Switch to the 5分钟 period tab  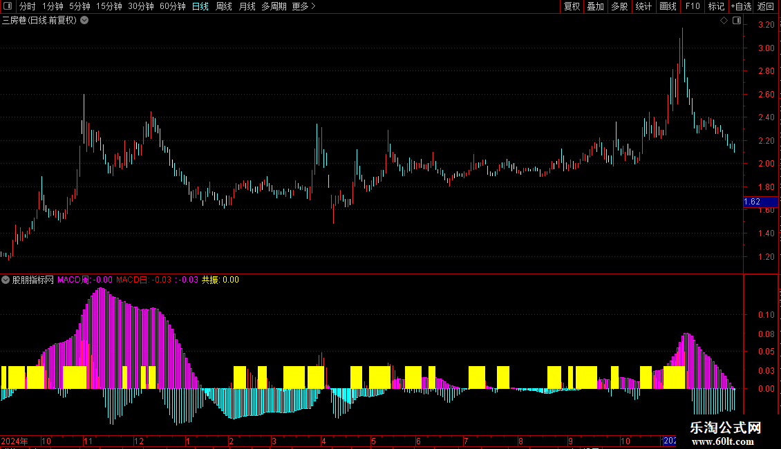click(79, 6)
